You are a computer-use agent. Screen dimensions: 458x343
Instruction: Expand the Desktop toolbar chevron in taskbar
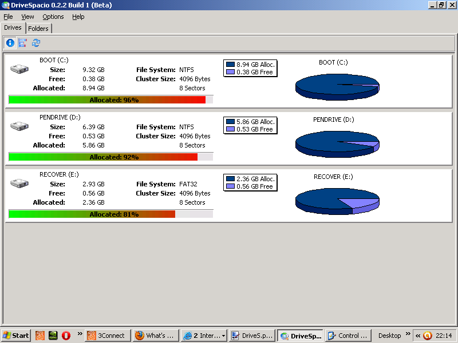coord(408,334)
